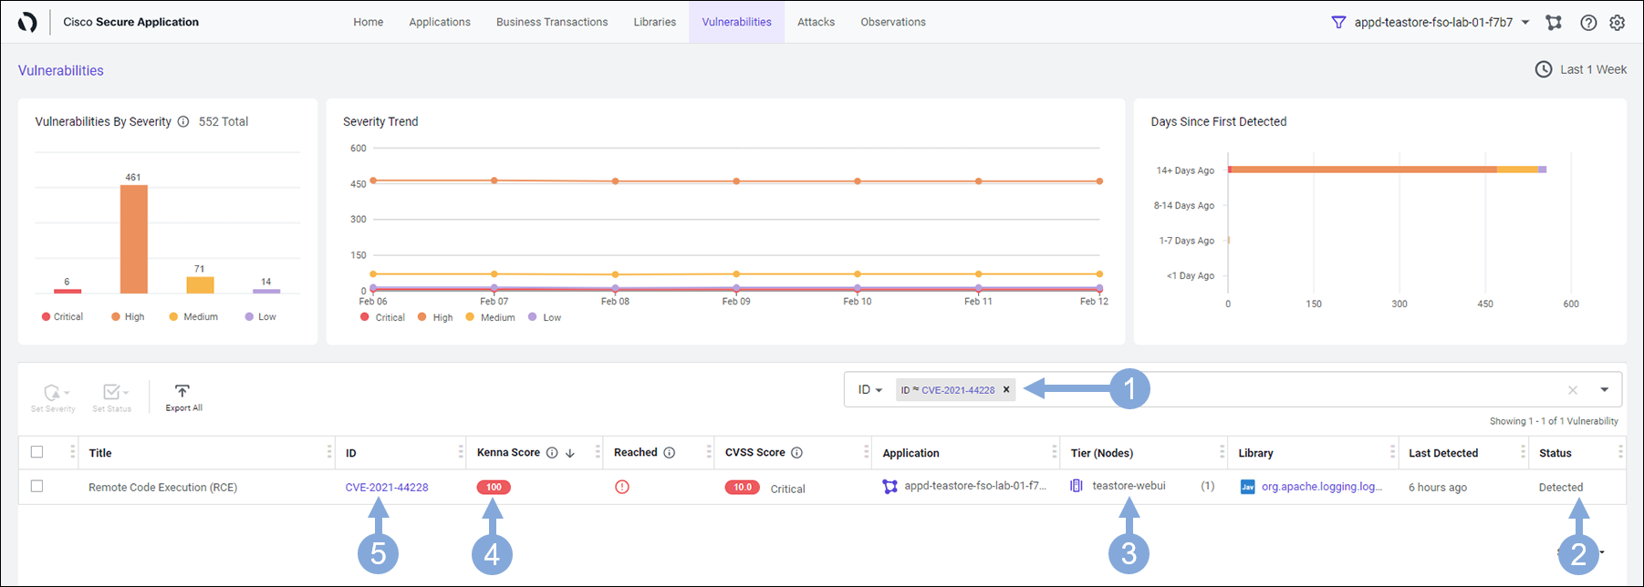The height and width of the screenshot is (587, 1644).
Task: Open the CVE-2021-44228 vulnerability link
Action: click(387, 488)
